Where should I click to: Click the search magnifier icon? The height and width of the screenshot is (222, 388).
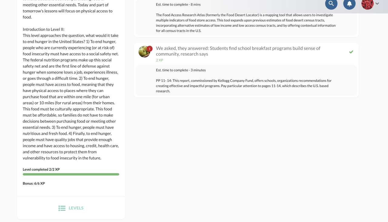[331, 4]
